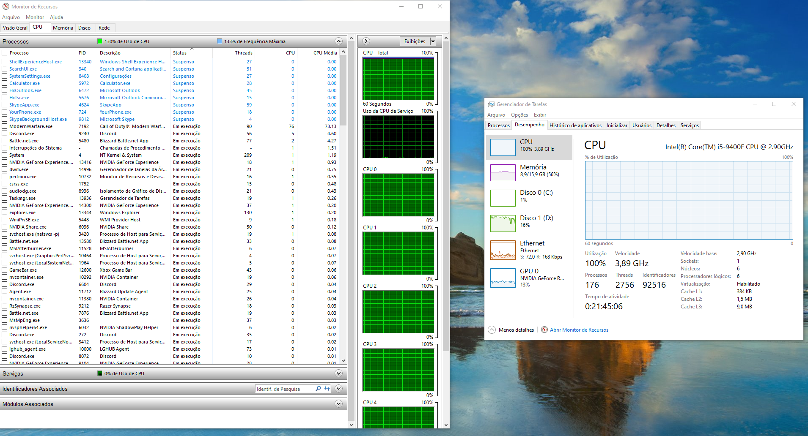Screen dimensions: 808x436
Task: Select Disco 1 (D:) performance item
Action: pos(529,223)
